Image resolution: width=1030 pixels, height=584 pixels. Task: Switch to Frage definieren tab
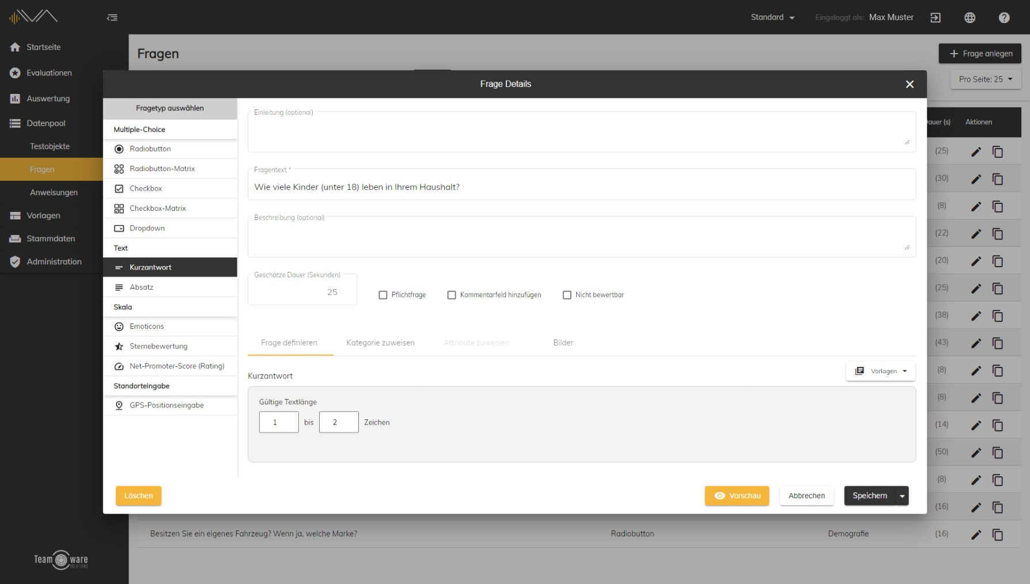click(289, 343)
